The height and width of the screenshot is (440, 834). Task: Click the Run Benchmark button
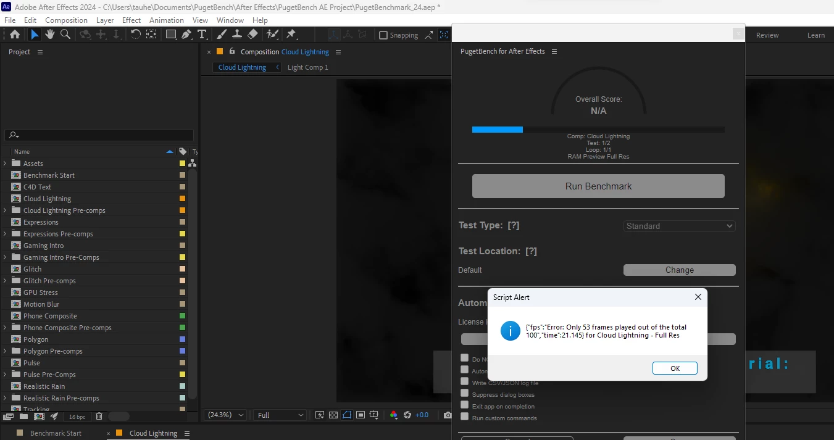click(x=598, y=186)
